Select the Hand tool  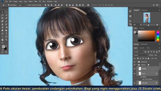[x=2, y=40]
